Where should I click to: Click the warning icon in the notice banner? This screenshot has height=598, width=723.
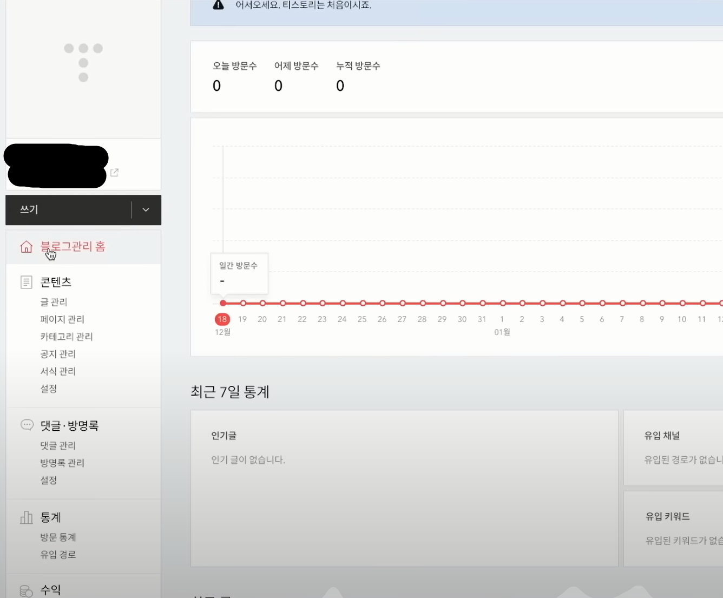click(218, 5)
